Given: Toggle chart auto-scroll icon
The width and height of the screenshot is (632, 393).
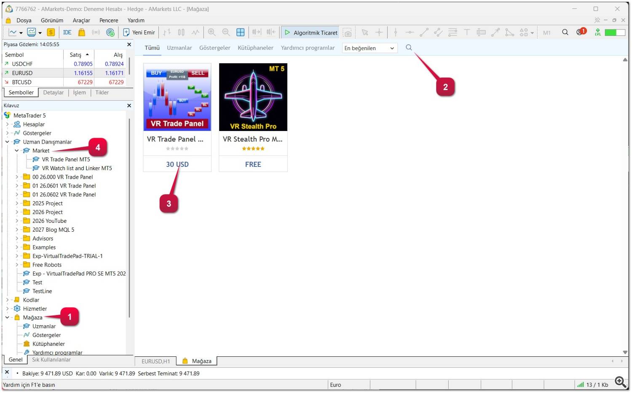Looking at the screenshot, I should tap(257, 32).
